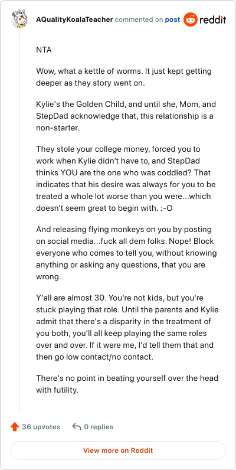Click the "0 replies" label

click(99, 426)
